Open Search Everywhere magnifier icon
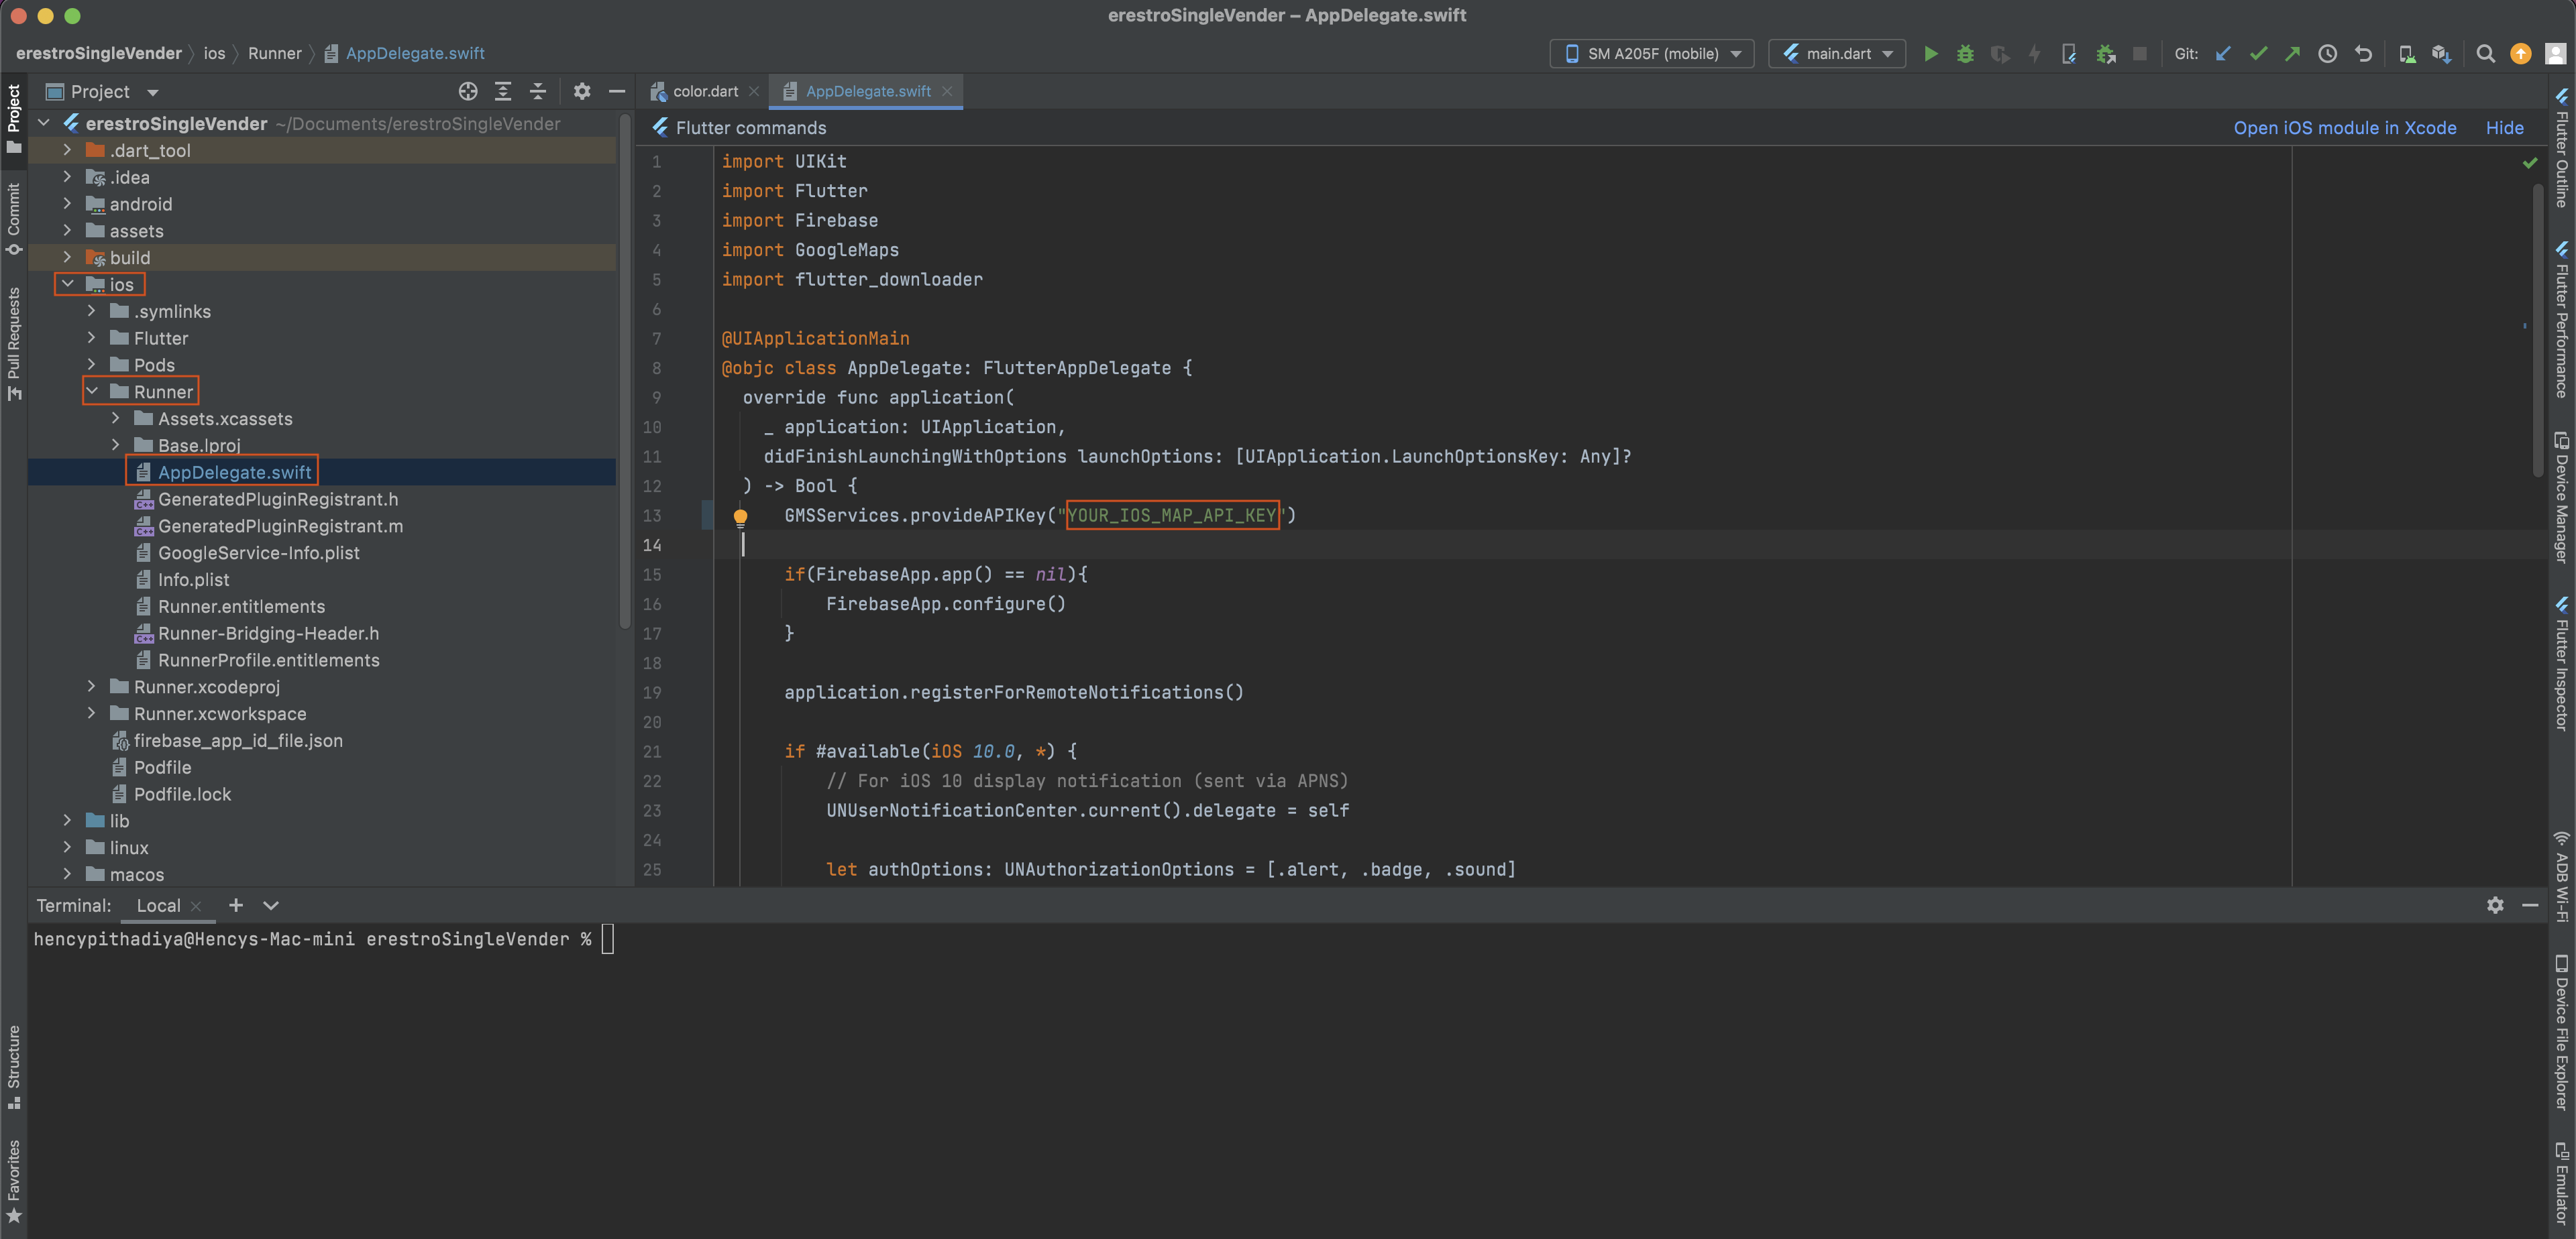The width and height of the screenshot is (2576, 1239). click(2485, 54)
